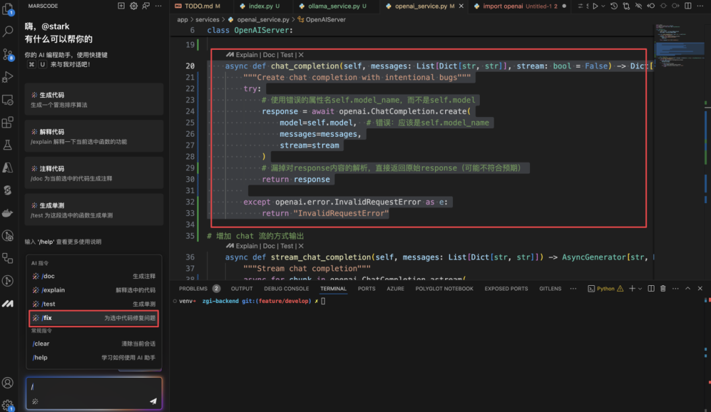This screenshot has width=711, height=412.
Task: Open the Run and Debug view
Action: 8,77
